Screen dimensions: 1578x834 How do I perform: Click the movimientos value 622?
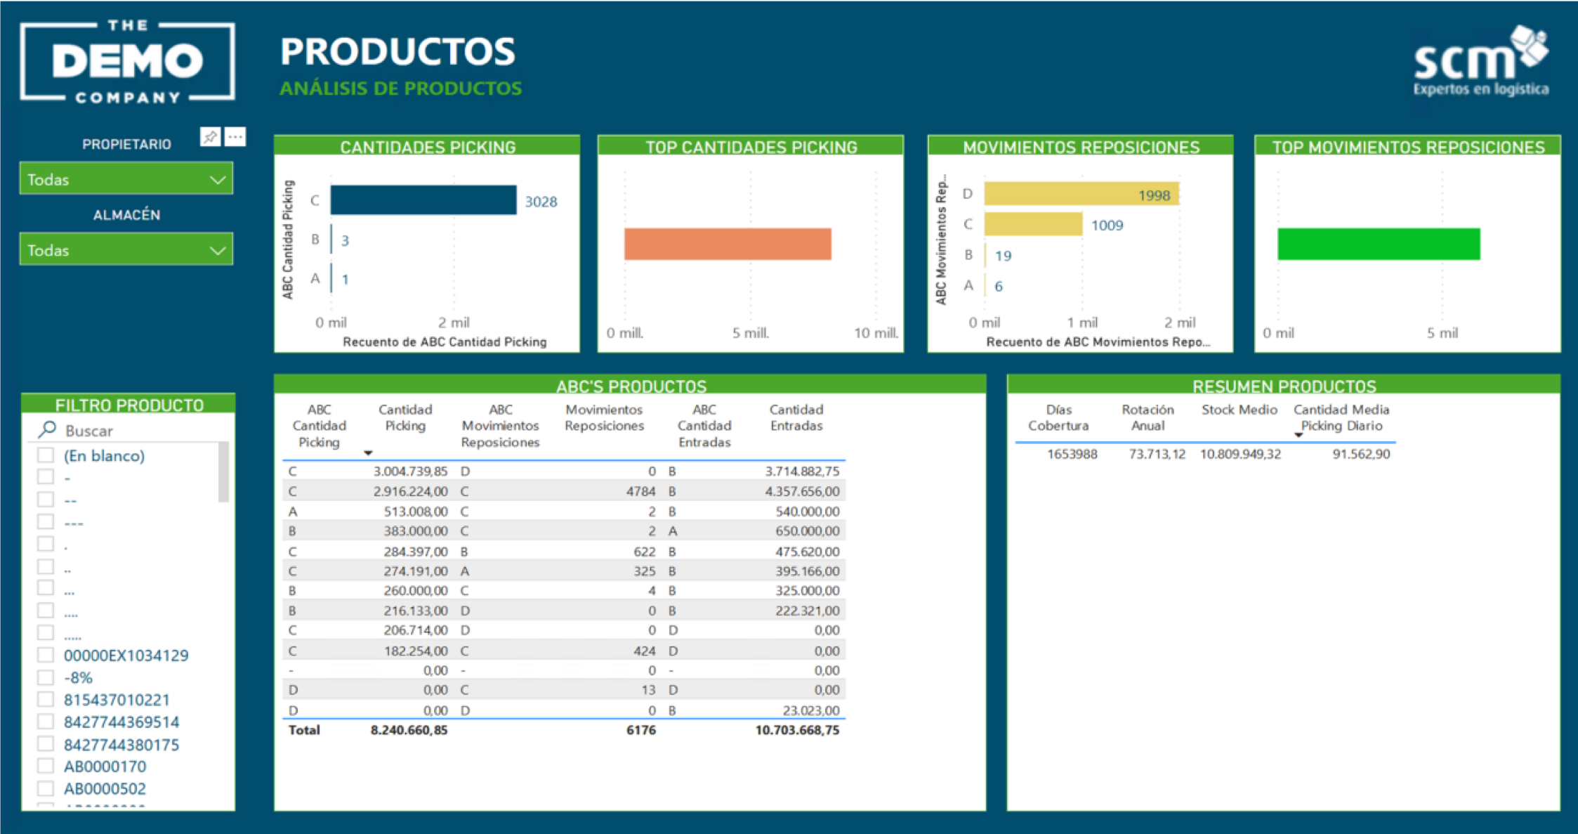644,552
